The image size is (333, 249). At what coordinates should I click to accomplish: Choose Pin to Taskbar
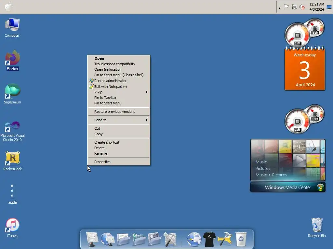coord(119,98)
